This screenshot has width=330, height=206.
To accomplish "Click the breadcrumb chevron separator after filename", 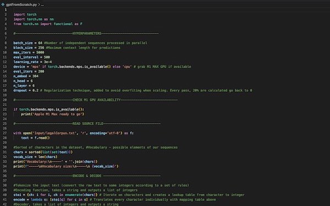I will click(x=39, y=4).
